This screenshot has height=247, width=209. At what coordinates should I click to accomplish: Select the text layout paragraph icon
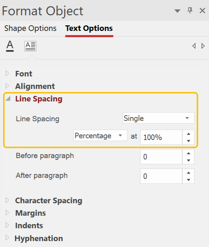[x=30, y=46]
